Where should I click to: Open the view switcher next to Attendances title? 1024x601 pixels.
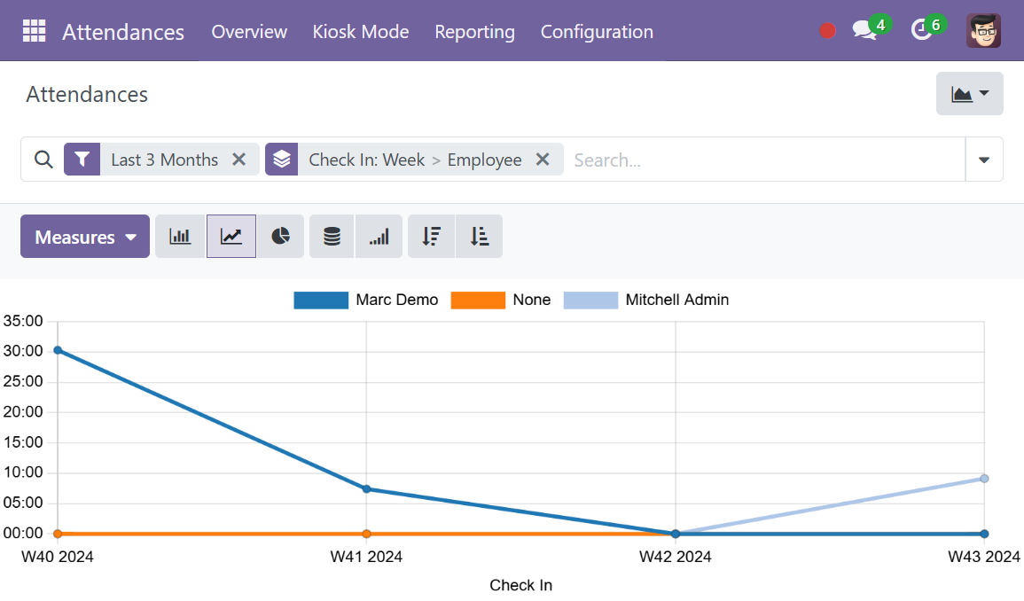[969, 93]
